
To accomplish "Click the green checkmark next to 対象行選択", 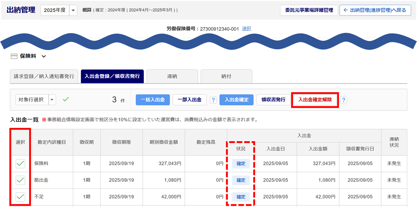I will click(x=66, y=99).
